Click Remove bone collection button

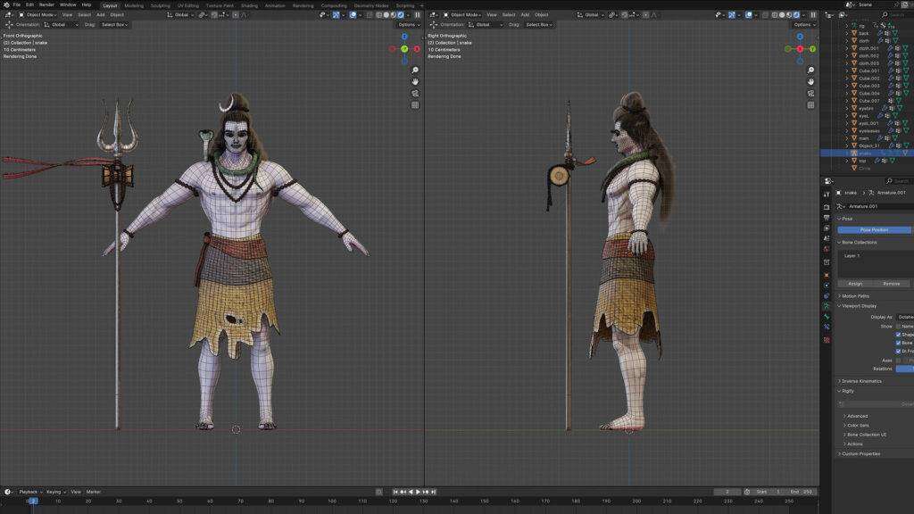(x=892, y=283)
